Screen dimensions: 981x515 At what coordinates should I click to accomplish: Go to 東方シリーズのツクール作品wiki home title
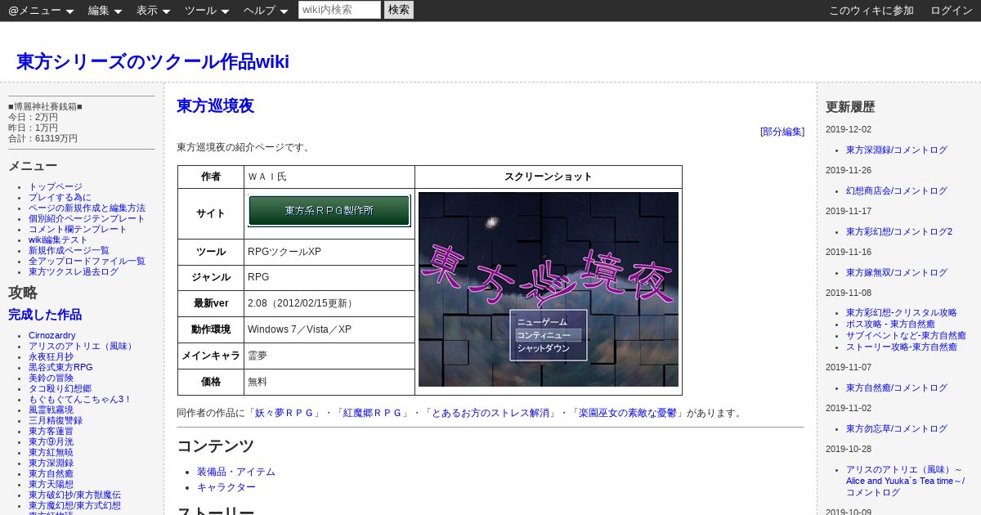pos(153,62)
